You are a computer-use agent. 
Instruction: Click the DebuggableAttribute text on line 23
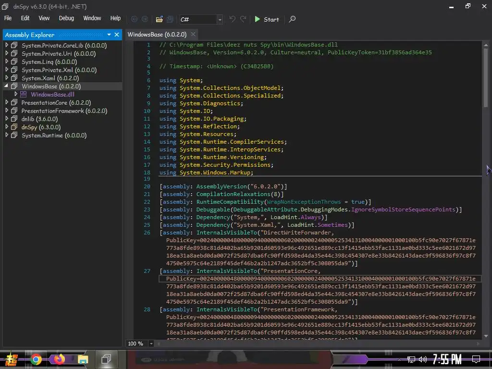[265, 209]
